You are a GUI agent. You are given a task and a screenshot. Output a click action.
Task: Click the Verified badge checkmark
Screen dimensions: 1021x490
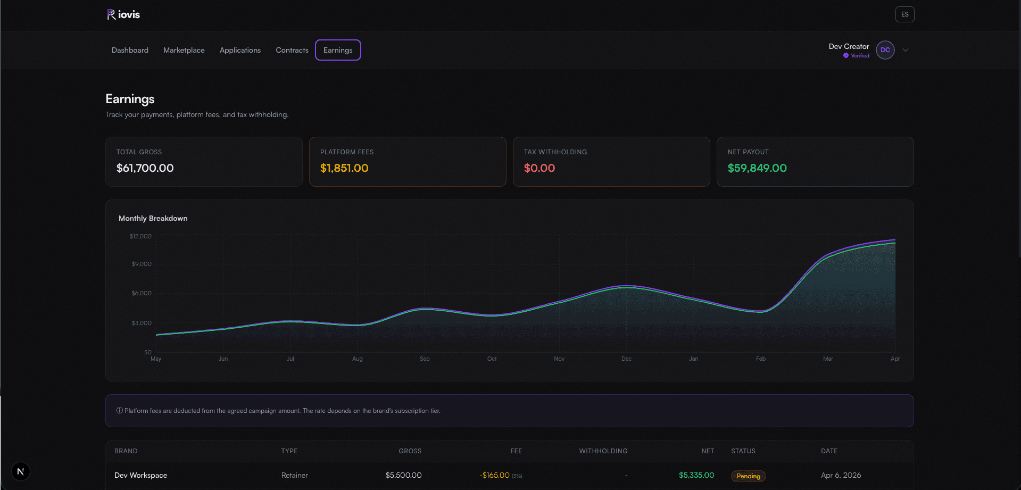[x=846, y=55]
